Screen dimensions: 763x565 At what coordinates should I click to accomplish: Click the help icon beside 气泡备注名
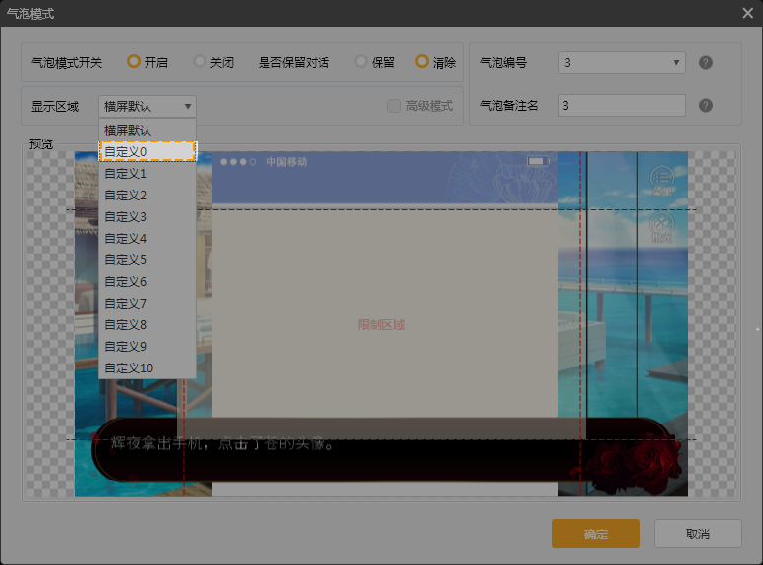(x=705, y=106)
